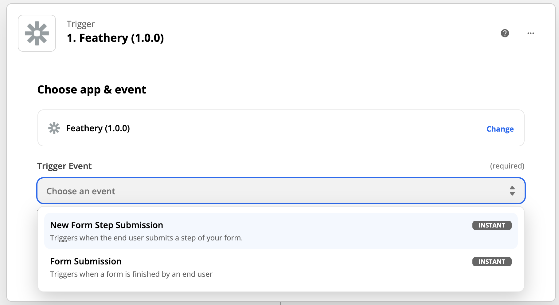Click empty header area right of step title
559x305 pixels.
click(307, 33)
